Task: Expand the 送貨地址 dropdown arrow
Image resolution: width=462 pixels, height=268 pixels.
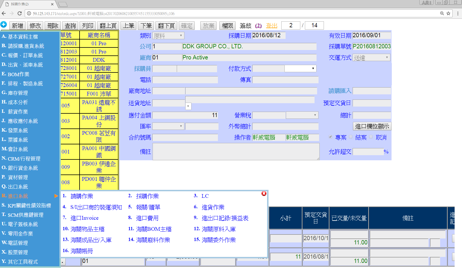Action: [x=188, y=106]
